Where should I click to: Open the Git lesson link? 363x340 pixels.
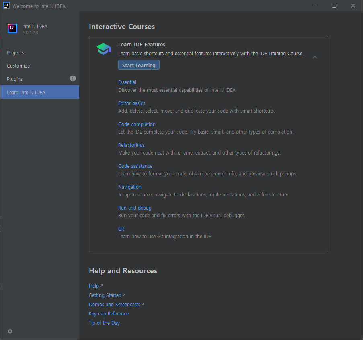point(121,229)
